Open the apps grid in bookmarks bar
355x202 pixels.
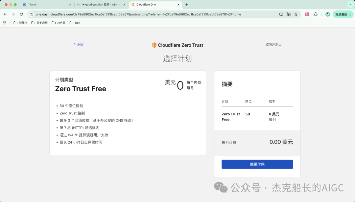[x=5, y=23]
